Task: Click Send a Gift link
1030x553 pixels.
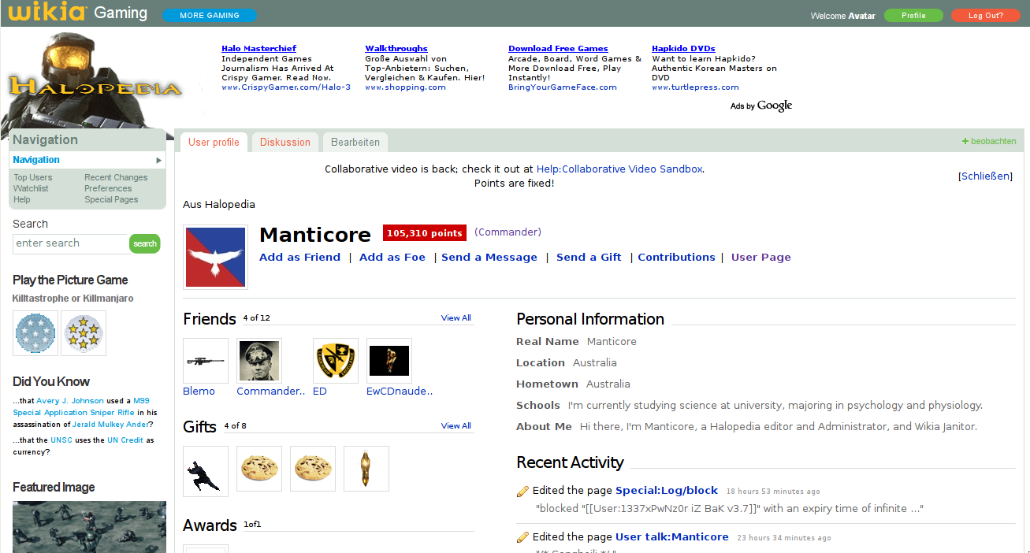Action: pos(589,258)
